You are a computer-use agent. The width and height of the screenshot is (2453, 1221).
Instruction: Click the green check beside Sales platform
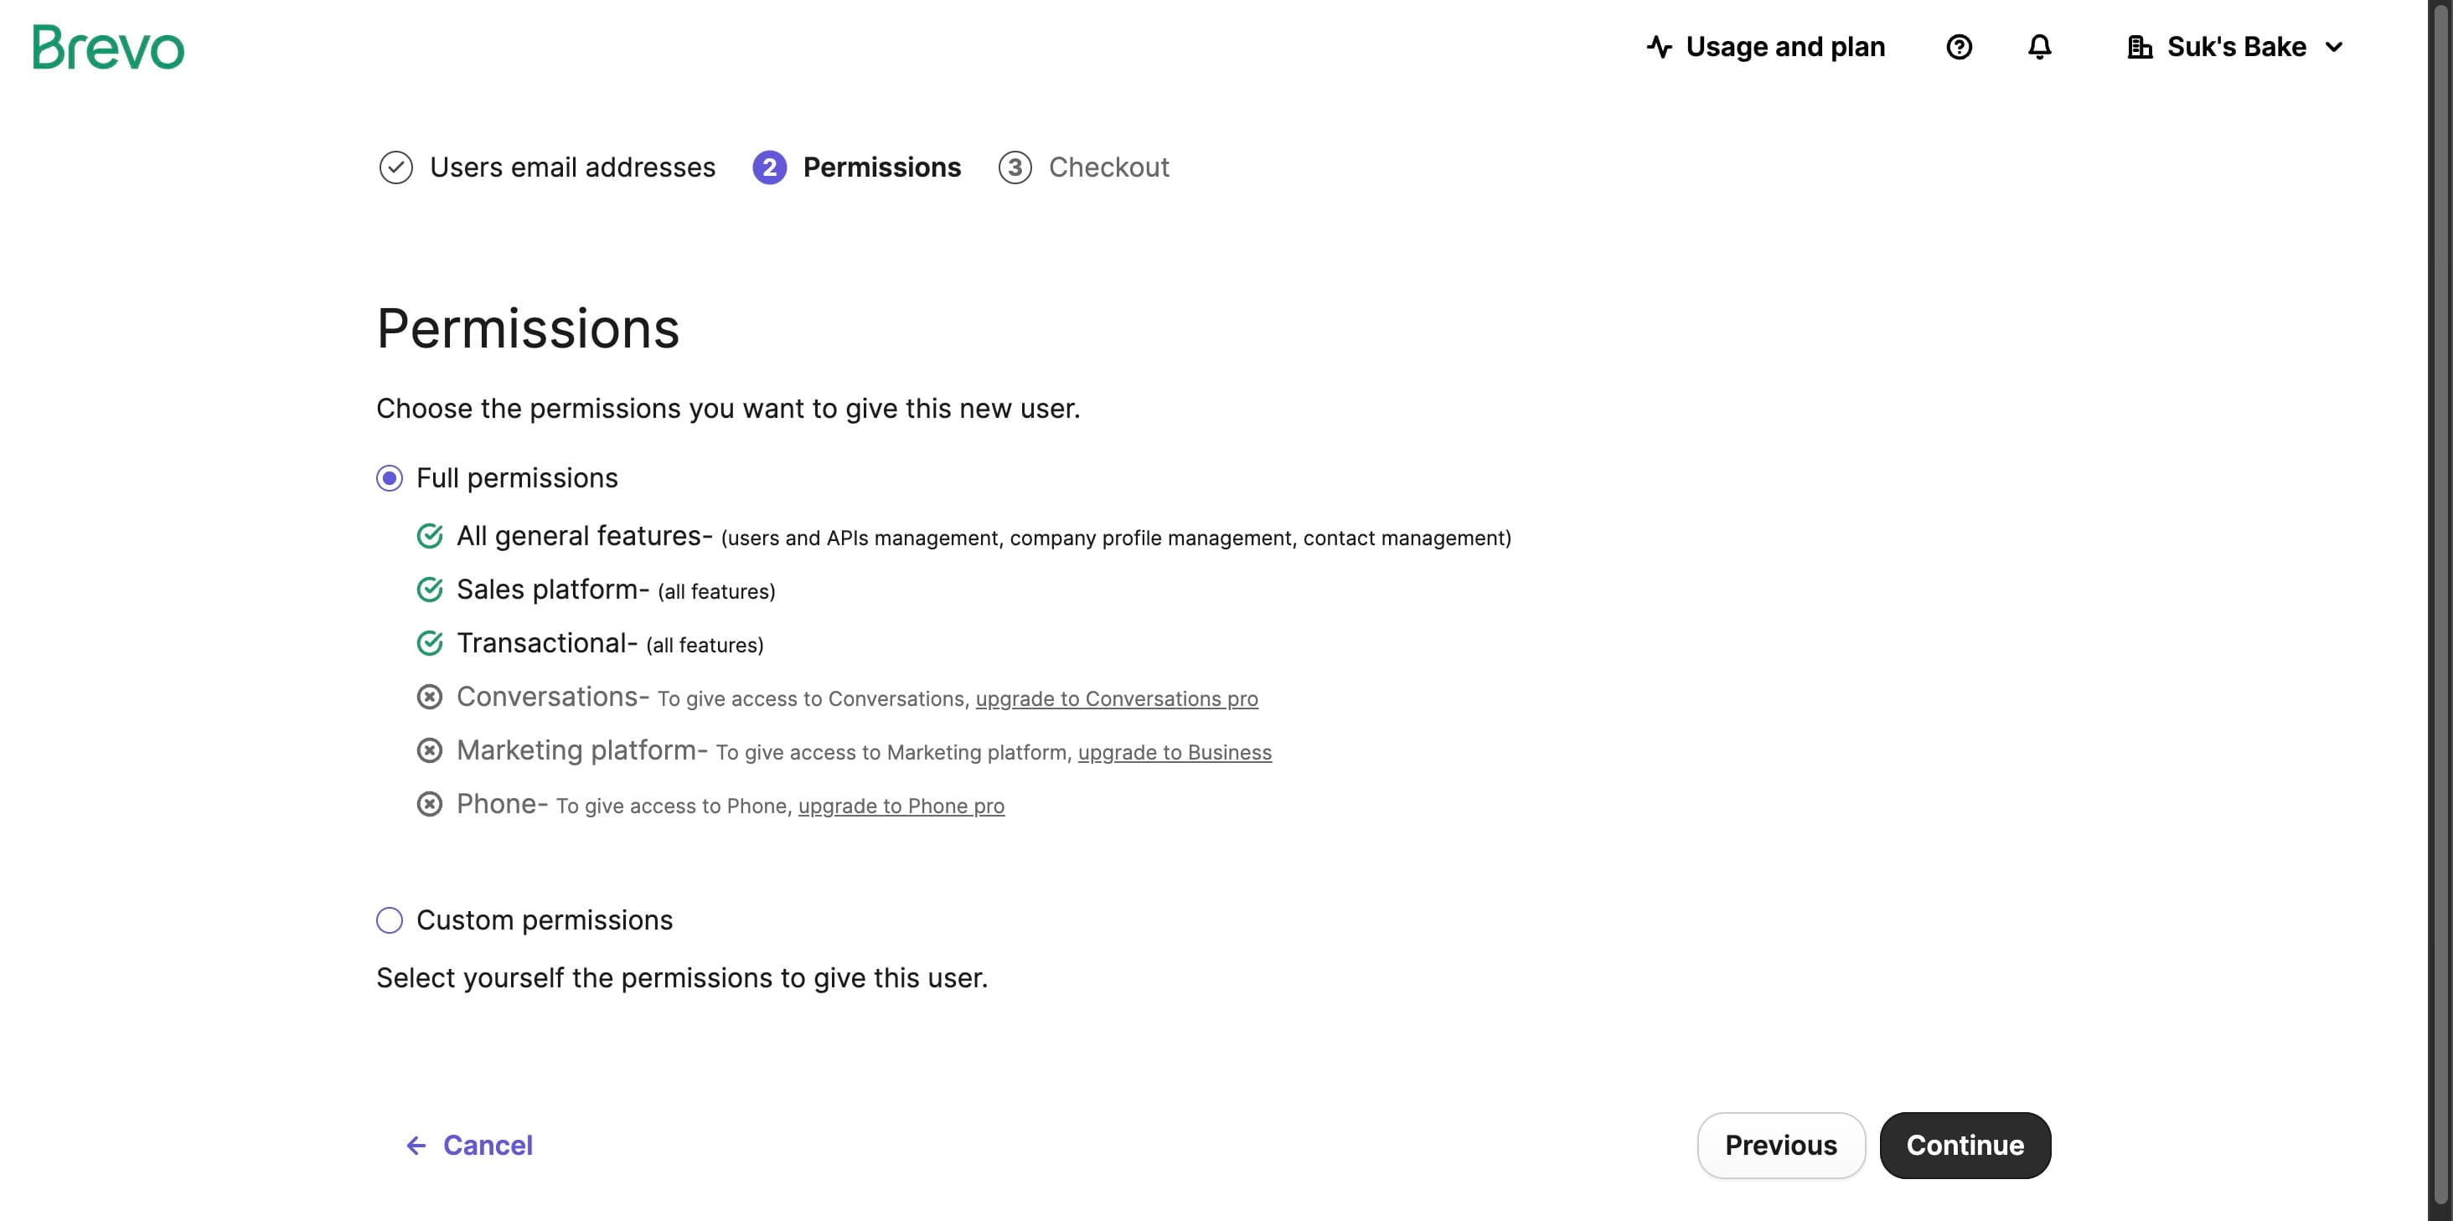(431, 589)
